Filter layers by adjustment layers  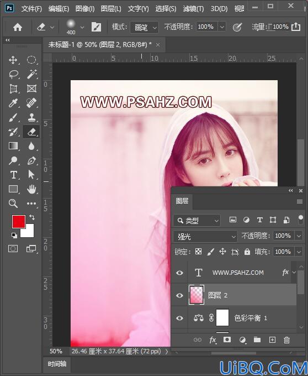coord(246,220)
